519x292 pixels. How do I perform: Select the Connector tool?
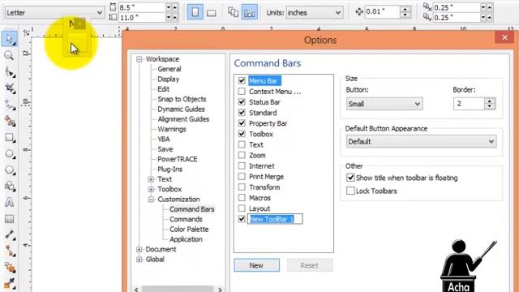point(10,251)
